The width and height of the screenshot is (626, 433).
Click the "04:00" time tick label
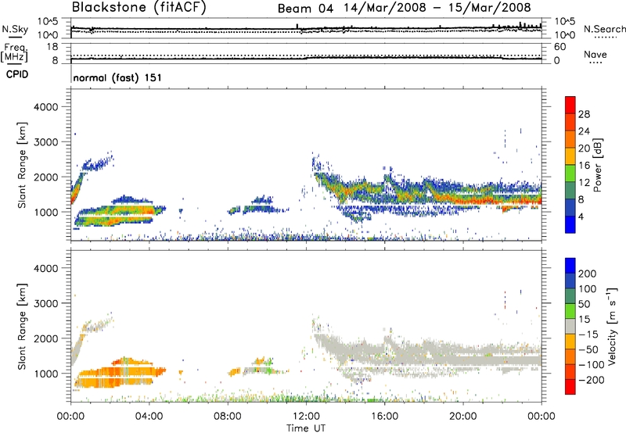(x=149, y=417)
